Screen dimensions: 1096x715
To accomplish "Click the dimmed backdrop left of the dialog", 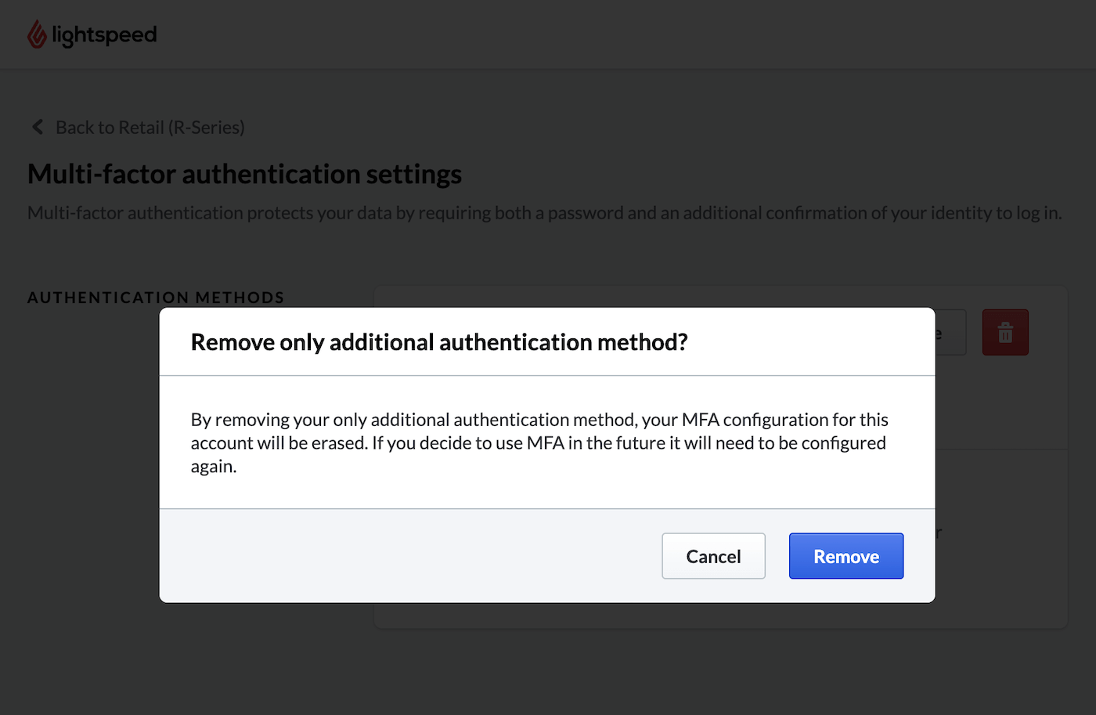I will point(78,470).
